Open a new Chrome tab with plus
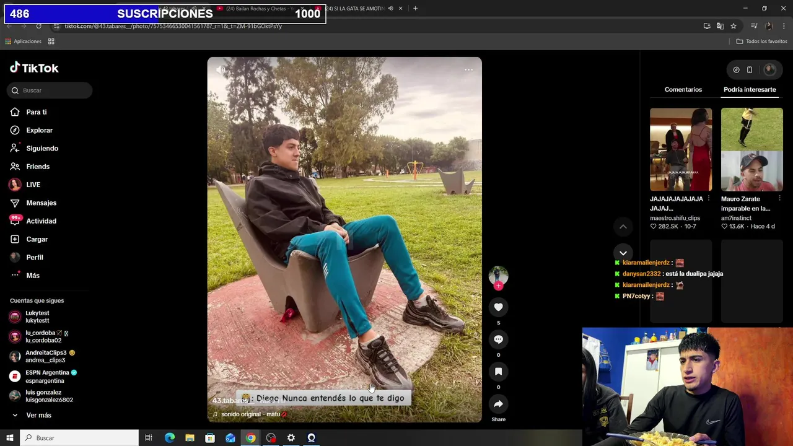This screenshot has width=793, height=446. click(x=415, y=8)
